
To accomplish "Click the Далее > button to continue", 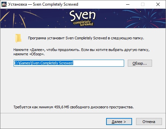I will [119, 122].
